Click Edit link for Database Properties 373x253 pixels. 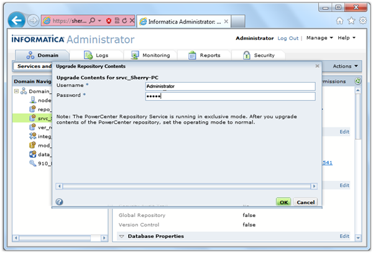(x=344, y=236)
